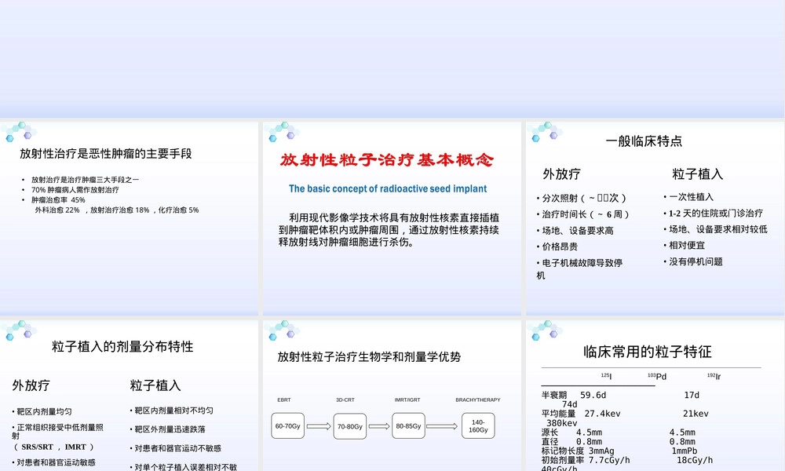Click the text "（ SRS/SRT ， IMRT ）"
The width and height of the screenshot is (785, 471).
(x=53, y=447)
